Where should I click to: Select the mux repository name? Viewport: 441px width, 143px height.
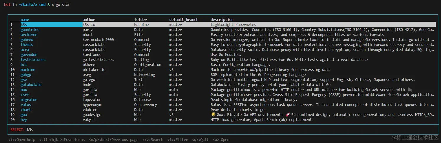(x=24, y=90)
